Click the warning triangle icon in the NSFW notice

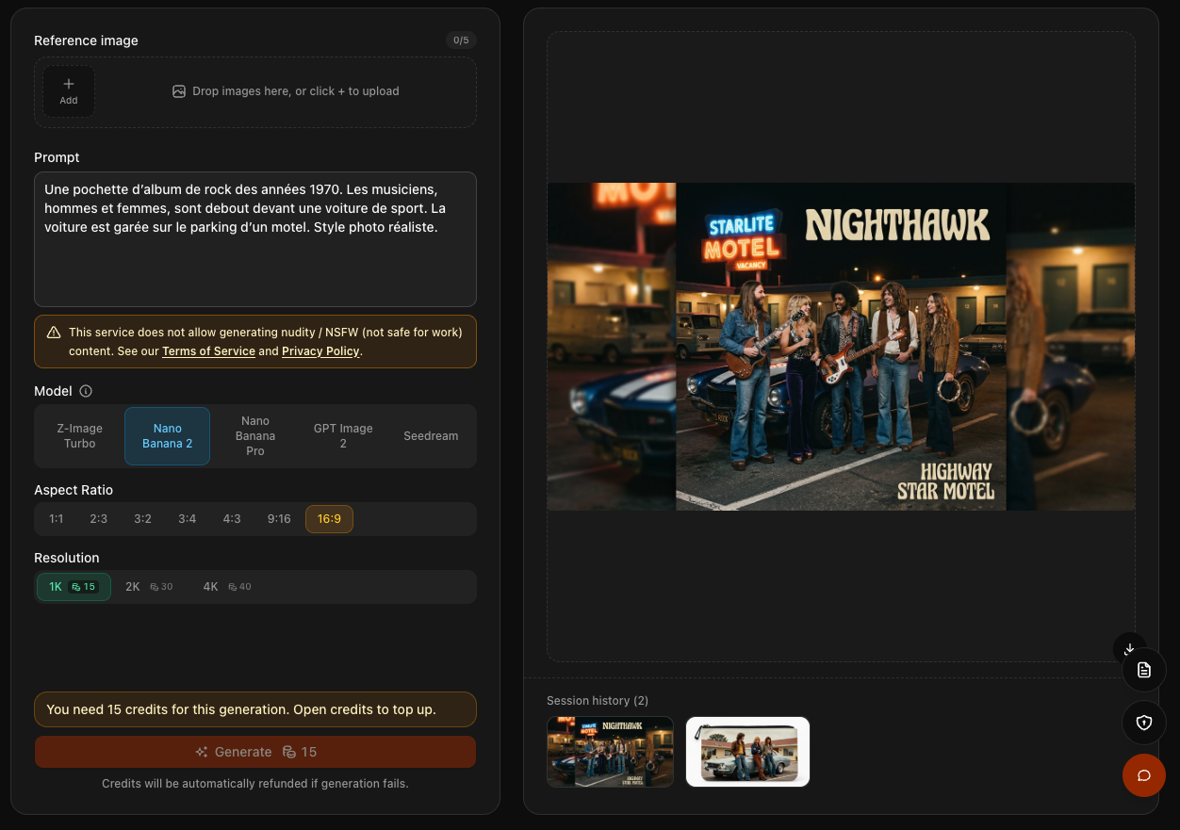pos(54,333)
